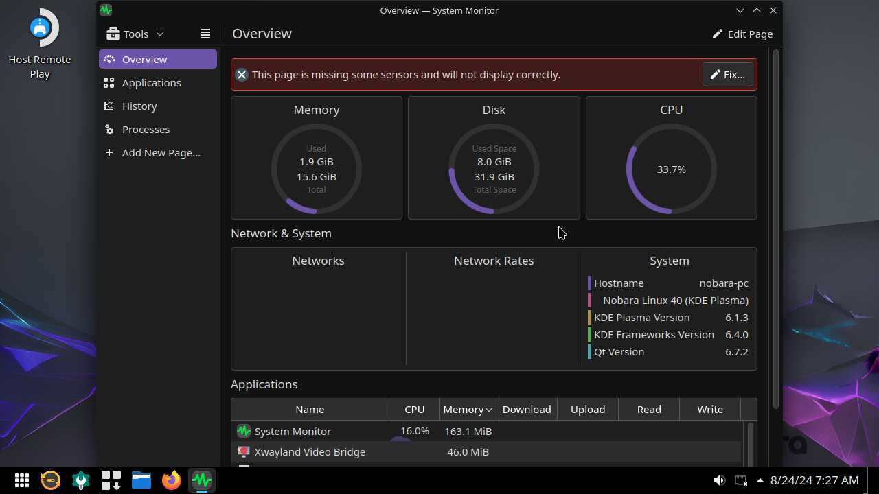
Task: Click the Fix... button
Action: tap(728, 75)
